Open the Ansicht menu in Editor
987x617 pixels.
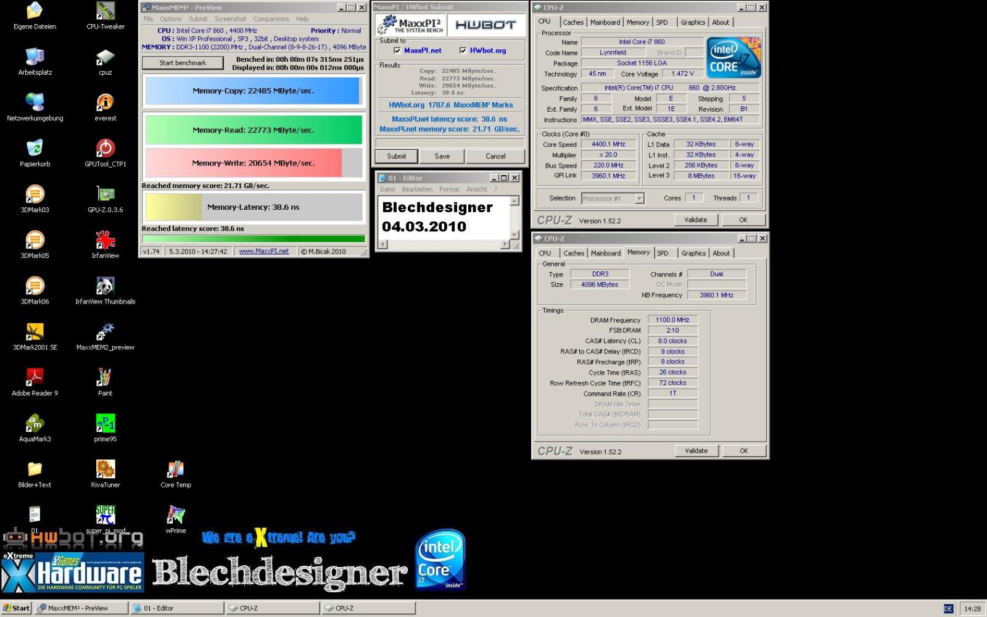(477, 189)
